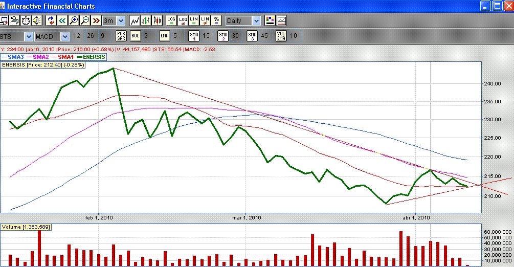Switch to line chart style

point(135,21)
